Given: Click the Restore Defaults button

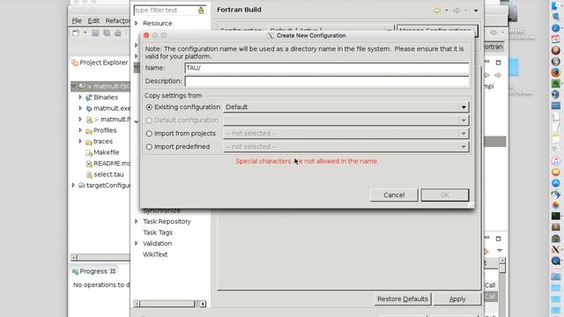Looking at the screenshot, I should coord(403,299).
